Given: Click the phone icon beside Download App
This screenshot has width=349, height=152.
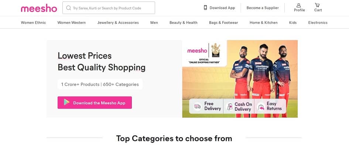Looking at the screenshot, I should [205, 8].
